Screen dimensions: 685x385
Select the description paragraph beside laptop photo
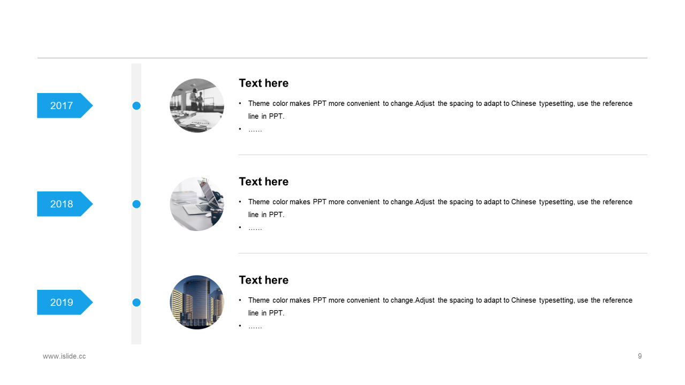pyautogui.click(x=436, y=208)
